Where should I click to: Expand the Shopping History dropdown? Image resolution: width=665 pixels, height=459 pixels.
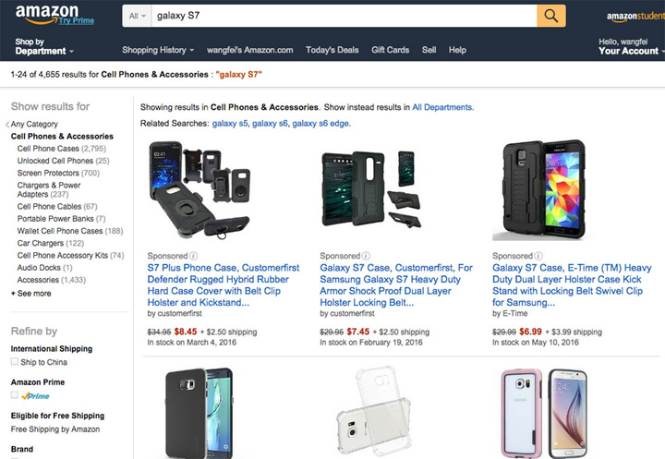[x=158, y=50]
